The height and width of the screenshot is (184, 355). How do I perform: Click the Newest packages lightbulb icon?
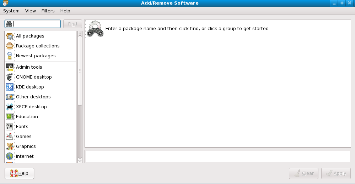10,56
